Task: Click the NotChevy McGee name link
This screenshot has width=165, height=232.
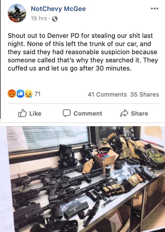Action: point(58,9)
